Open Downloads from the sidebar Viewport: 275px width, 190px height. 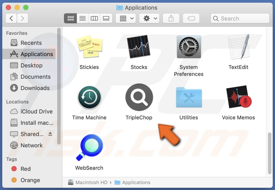[29, 88]
